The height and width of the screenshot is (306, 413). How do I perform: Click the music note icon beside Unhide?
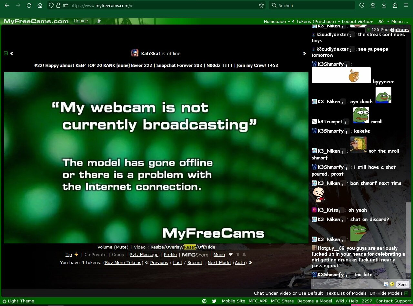pos(99,21)
